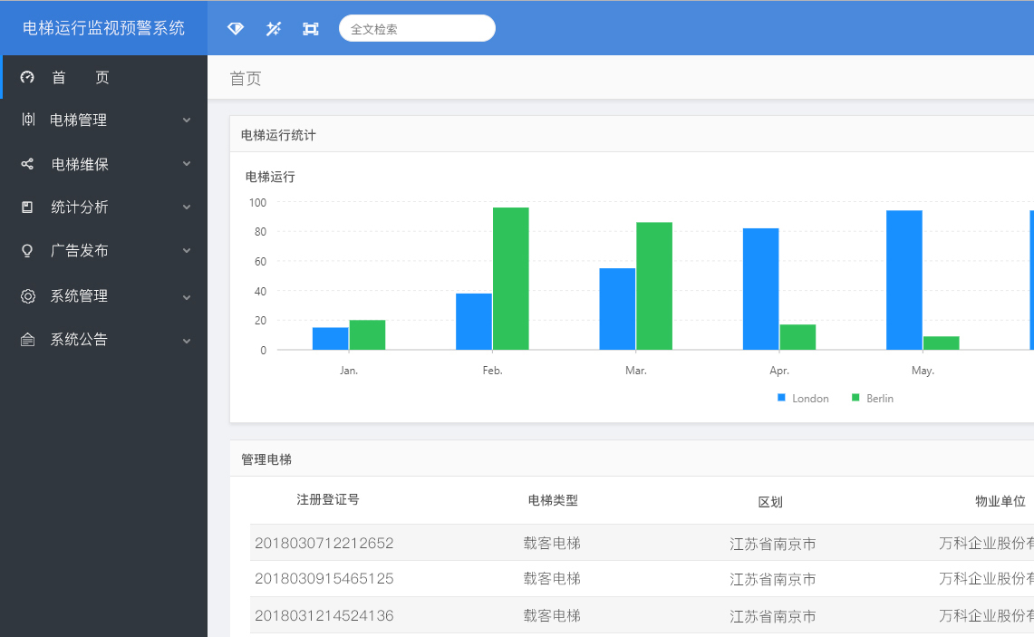Viewport: 1034px width, 637px height.
Task: Click registration number 2018030712212652
Action: pos(324,544)
